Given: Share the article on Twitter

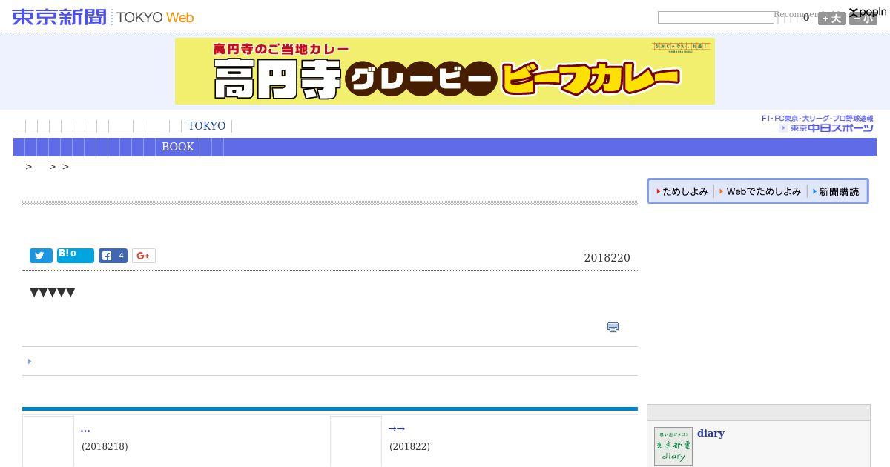Looking at the screenshot, I should point(41,256).
